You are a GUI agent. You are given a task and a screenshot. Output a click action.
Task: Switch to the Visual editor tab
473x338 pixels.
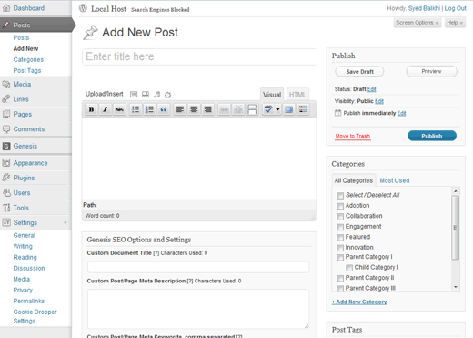point(272,95)
